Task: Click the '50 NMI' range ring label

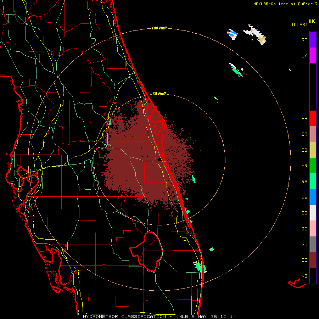Action: (159, 94)
